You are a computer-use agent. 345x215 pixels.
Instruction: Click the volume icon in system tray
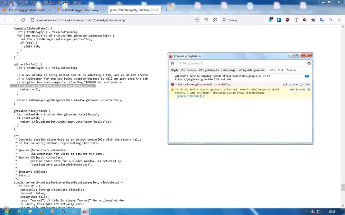(313, 212)
